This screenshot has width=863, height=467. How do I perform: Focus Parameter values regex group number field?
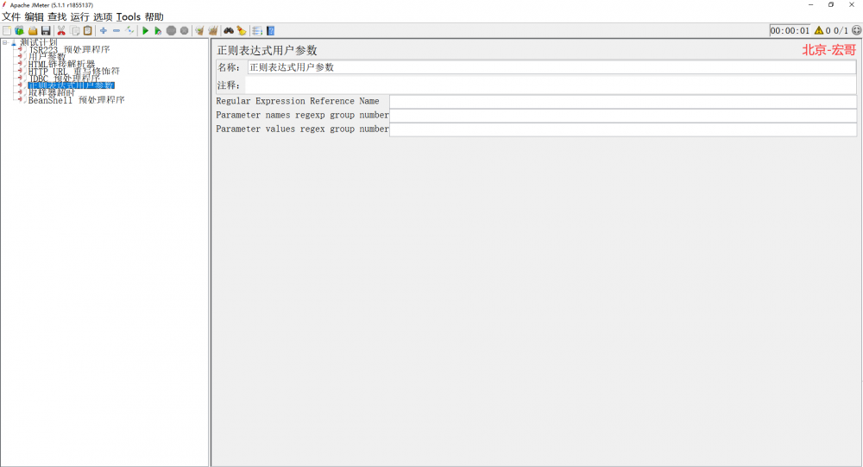pos(623,129)
